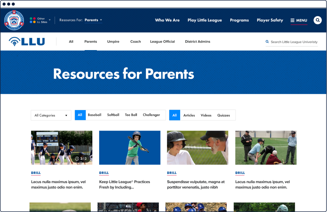Switch to the Umpire tab
Viewport: 327px width, 212px height.
(x=113, y=42)
